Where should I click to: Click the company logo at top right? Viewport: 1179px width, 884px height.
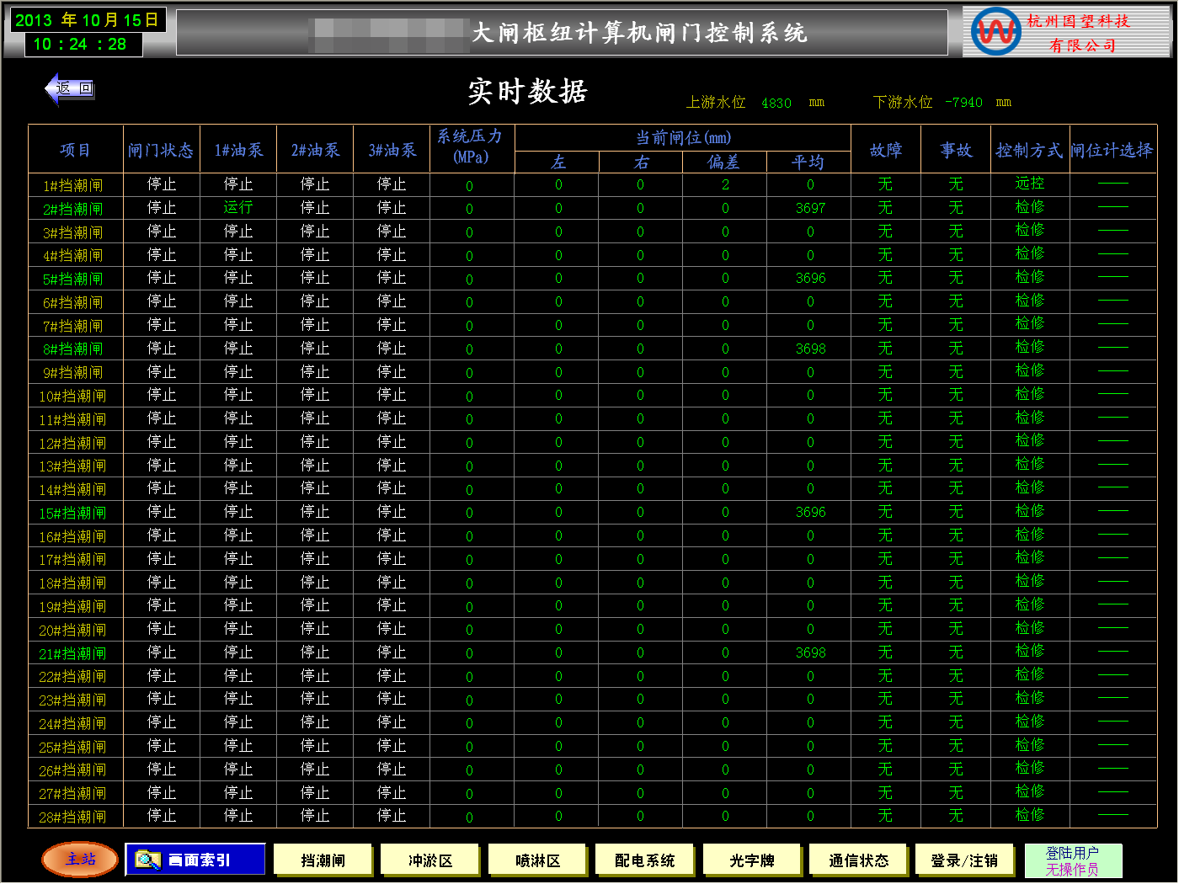995,32
